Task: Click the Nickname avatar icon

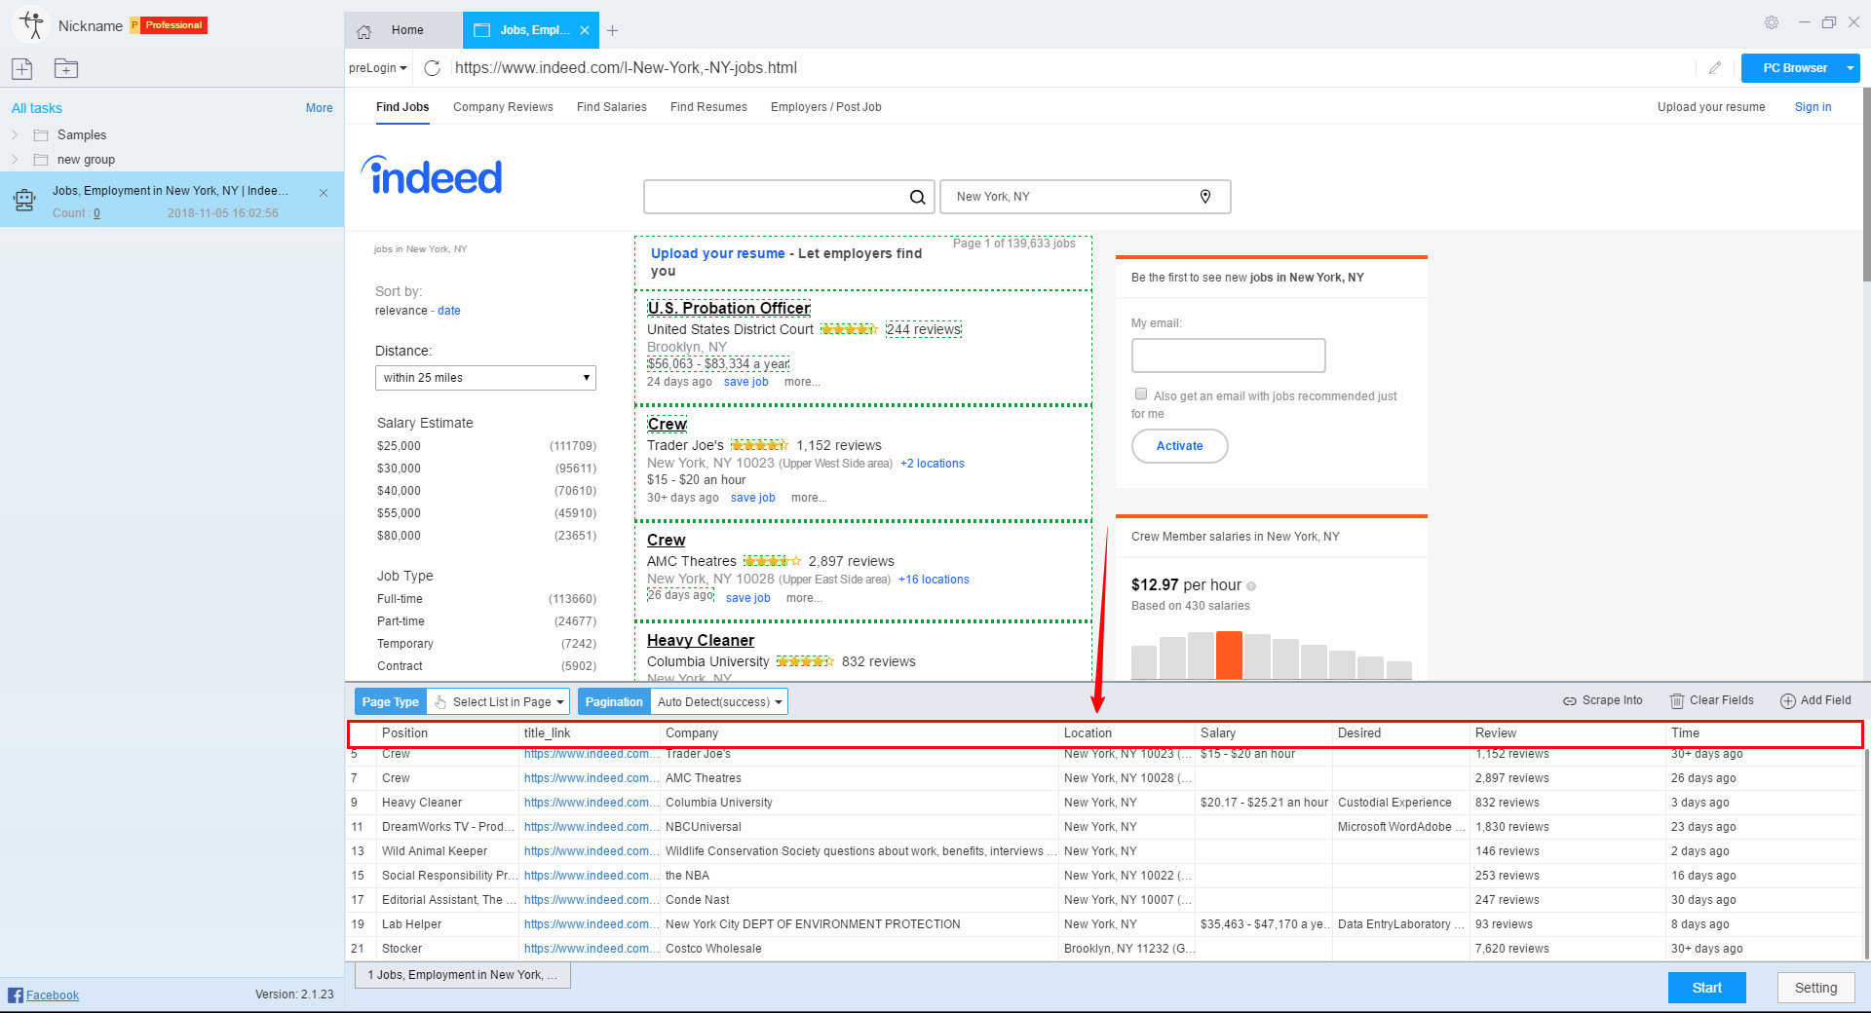Action: (31, 25)
